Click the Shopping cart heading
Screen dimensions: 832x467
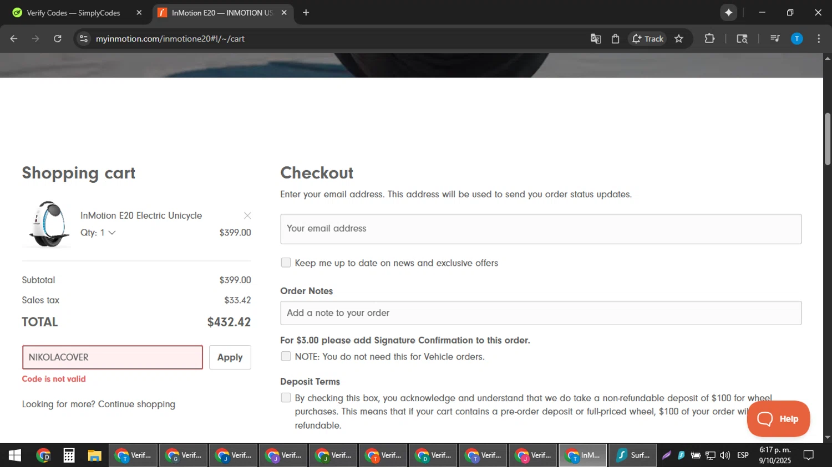pos(79,173)
